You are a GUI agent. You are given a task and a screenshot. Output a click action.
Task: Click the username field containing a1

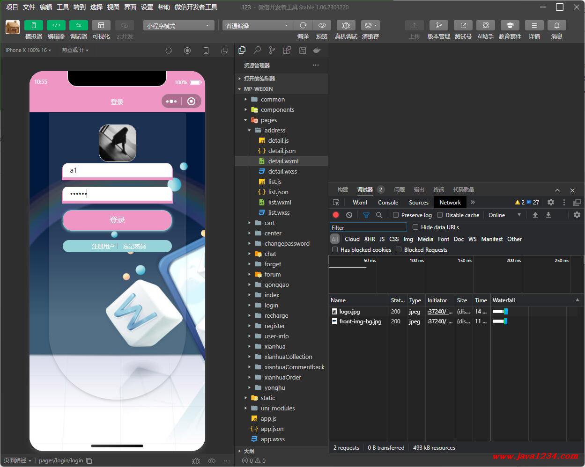click(x=117, y=170)
